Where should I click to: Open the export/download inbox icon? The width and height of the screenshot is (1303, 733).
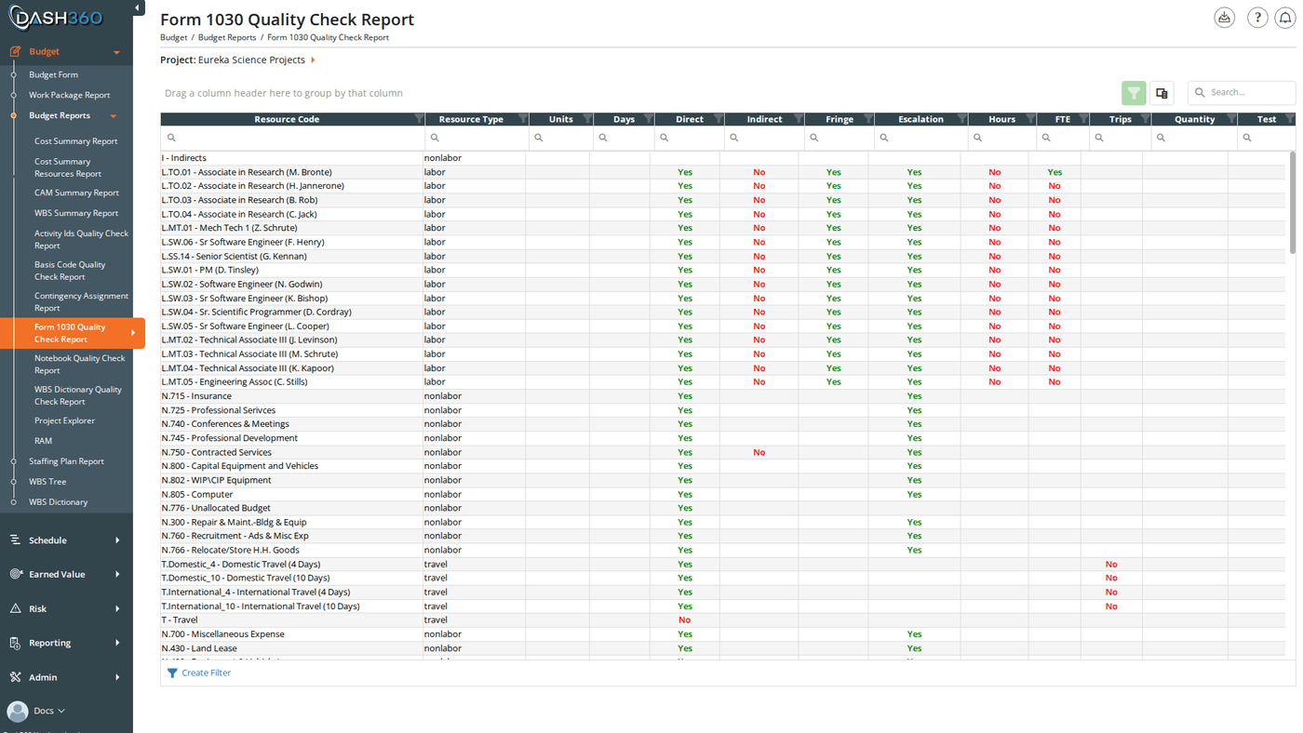click(1224, 18)
